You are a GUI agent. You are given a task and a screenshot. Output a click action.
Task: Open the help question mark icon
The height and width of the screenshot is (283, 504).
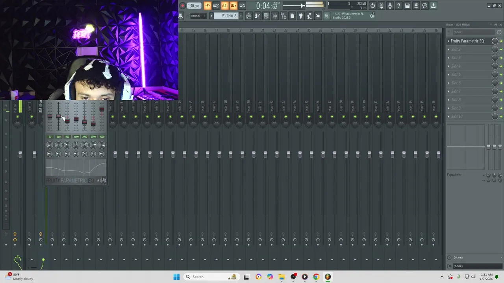coord(398,6)
